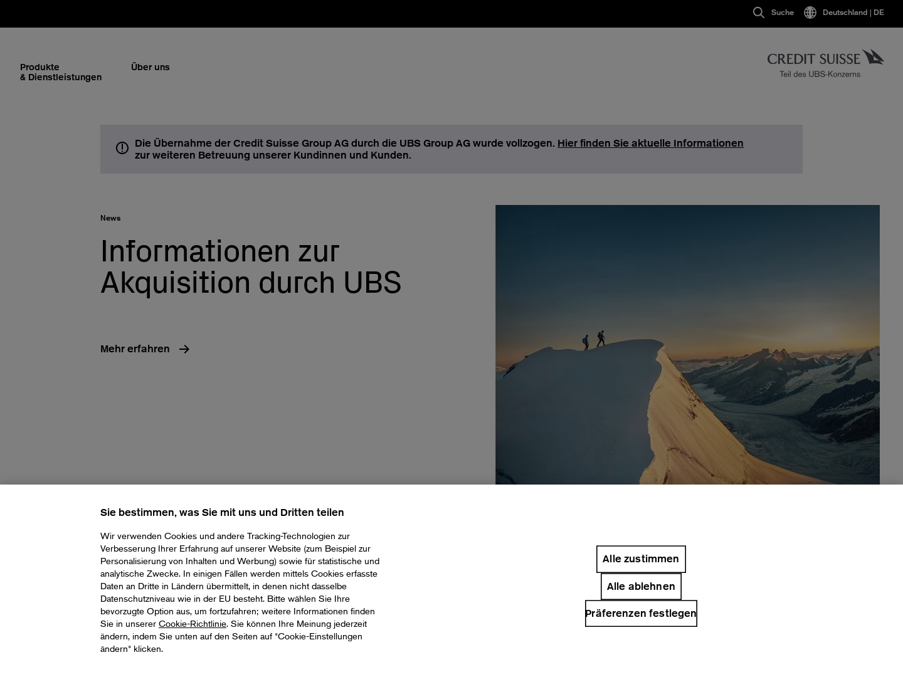Open the Über uns menu

coord(150,67)
